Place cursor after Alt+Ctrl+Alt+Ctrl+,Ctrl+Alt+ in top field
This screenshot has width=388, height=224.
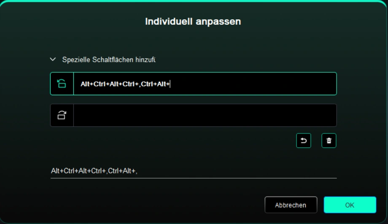170,84
